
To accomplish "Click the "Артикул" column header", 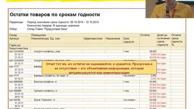I will [14, 38].
